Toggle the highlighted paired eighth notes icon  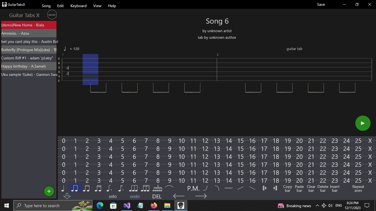tap(75, 188)
